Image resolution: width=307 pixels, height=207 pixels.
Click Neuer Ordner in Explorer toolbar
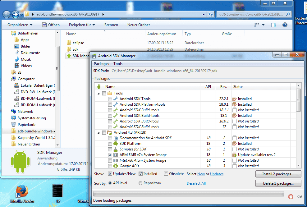click(x=139, y=25)
